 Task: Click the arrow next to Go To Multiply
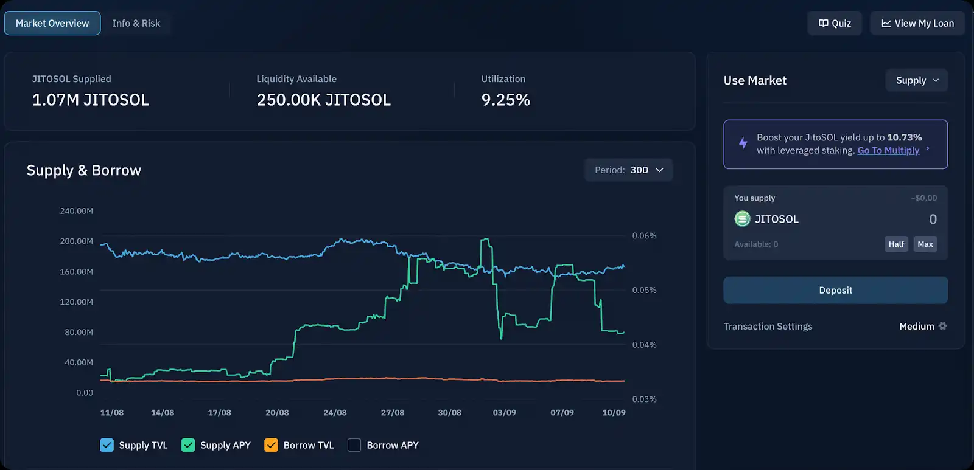click(928, 148)
